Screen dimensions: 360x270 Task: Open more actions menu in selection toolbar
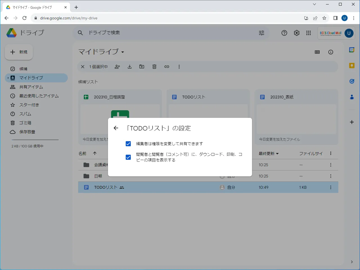pyautogui.click(x=179, y=67)
